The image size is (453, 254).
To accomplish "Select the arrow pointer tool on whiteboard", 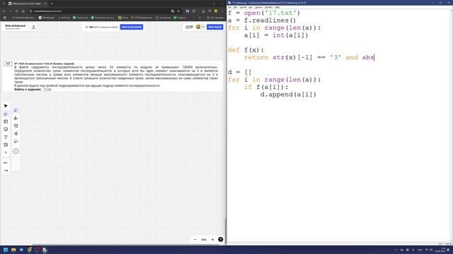I will [6, 106].
